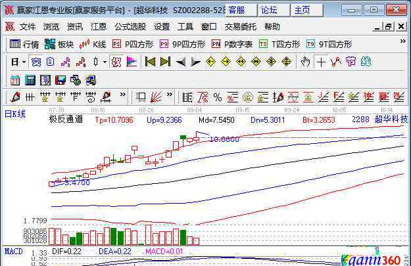Open the candlestick chart type dropdown arrow
Screen dimensions: 411x266
click(105, 62)
